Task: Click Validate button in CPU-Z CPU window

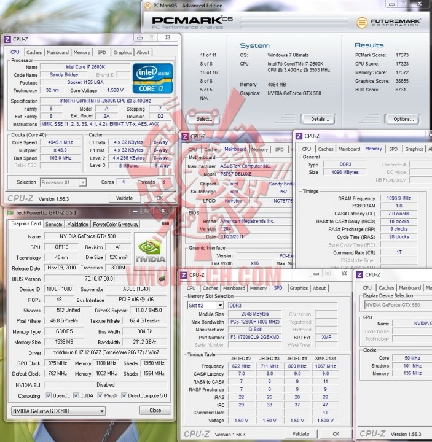Action: click(124, 198)
